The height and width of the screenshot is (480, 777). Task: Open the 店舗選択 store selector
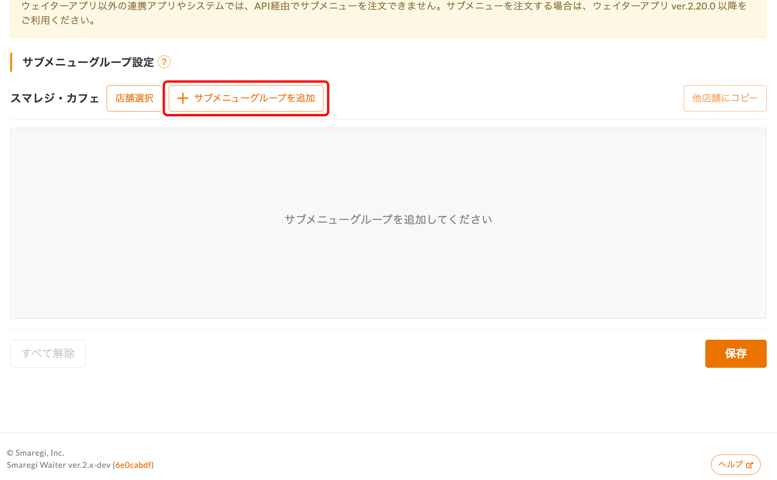pyautogui.click(x=134, y=98)
